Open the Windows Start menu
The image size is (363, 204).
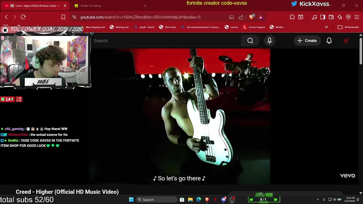[x=131, y=200]
